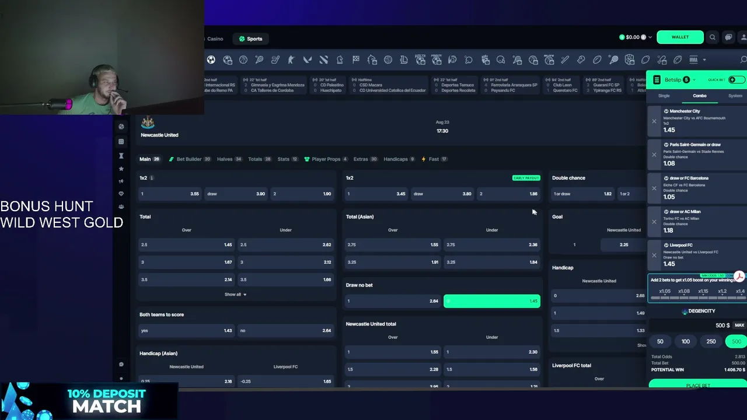The image size is (747, 420).
Task: Toggle the Quick Bet switch
Action: coord(736,80)
